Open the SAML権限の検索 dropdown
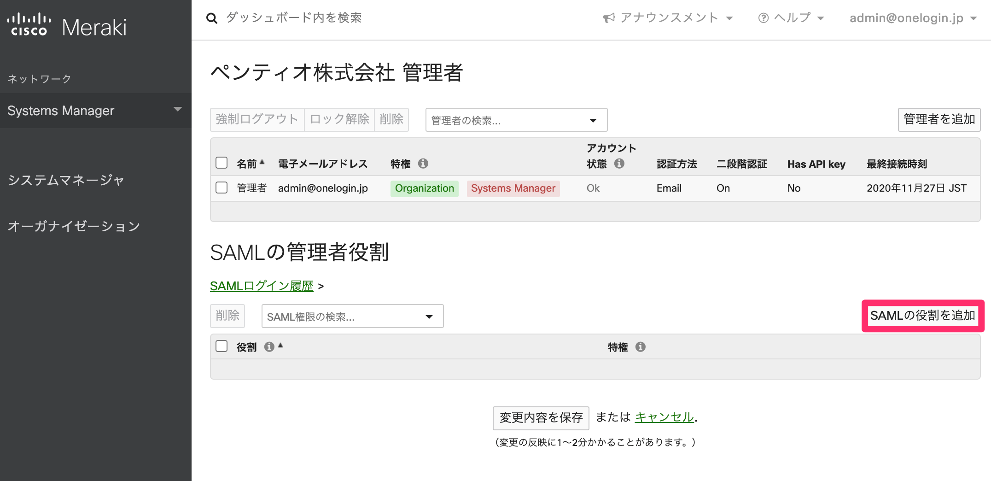This screenshot has width=991, height=481. pos(352,317)
